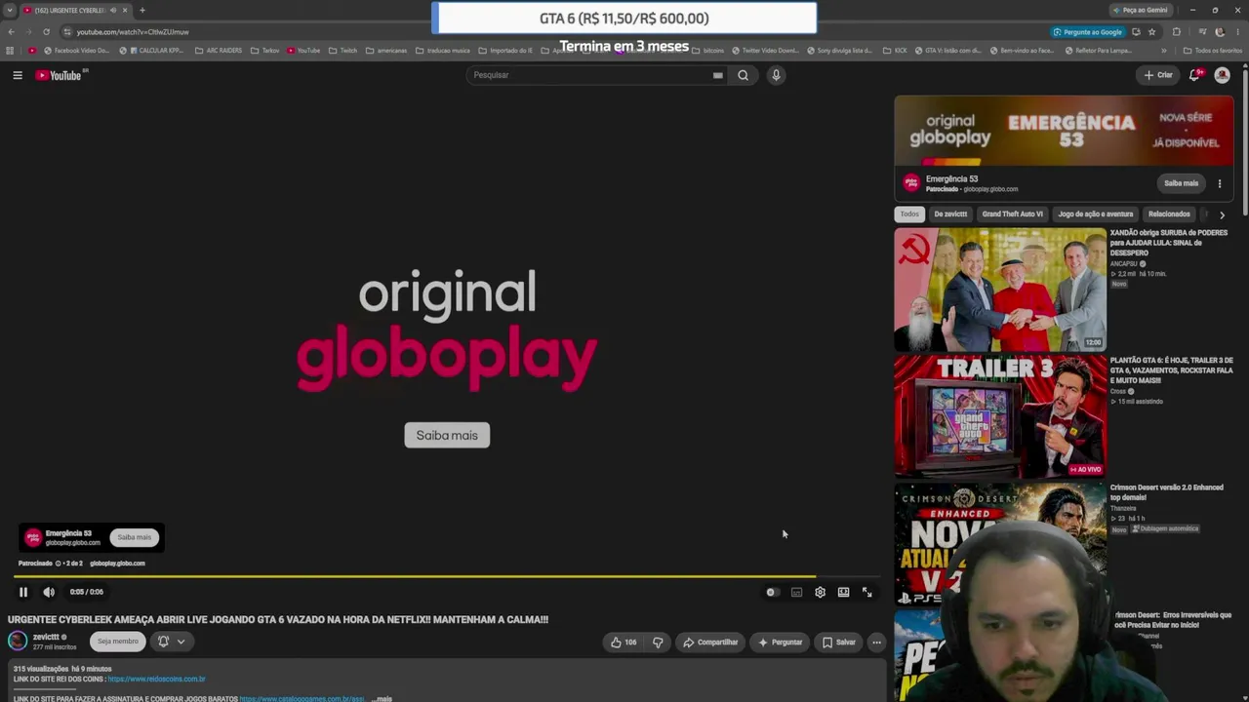This screenshot has width=1249, height=702.
Task: Open the Chrome extensions puzzle icon
Action: 1176,31
